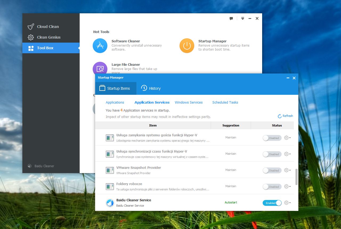Enable the Usługa zamykania systemu gościa toggle
This screenshot has height=229, width=341.
272,138
